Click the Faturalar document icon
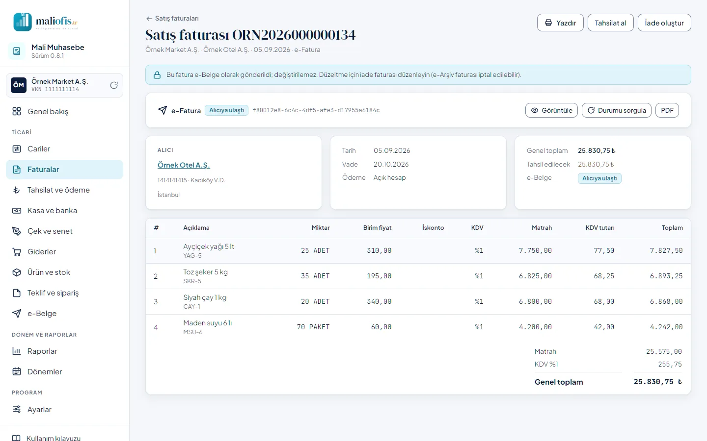Screen dimensions: 707x441 tap(17, 170)
